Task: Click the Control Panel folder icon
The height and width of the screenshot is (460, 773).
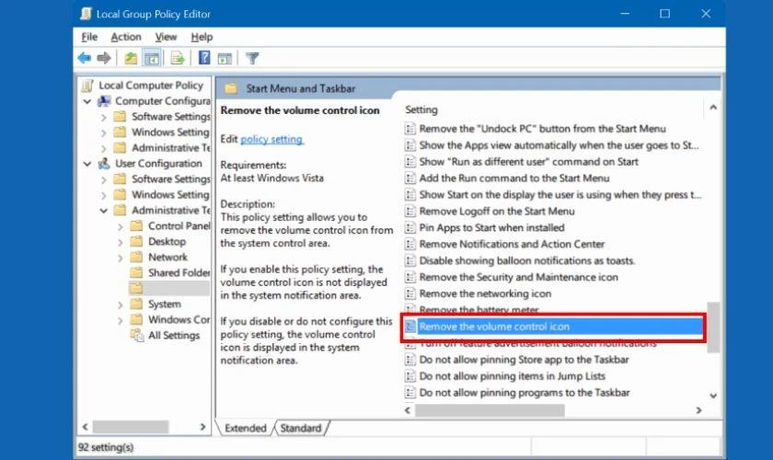Action: tap(136, 225)
